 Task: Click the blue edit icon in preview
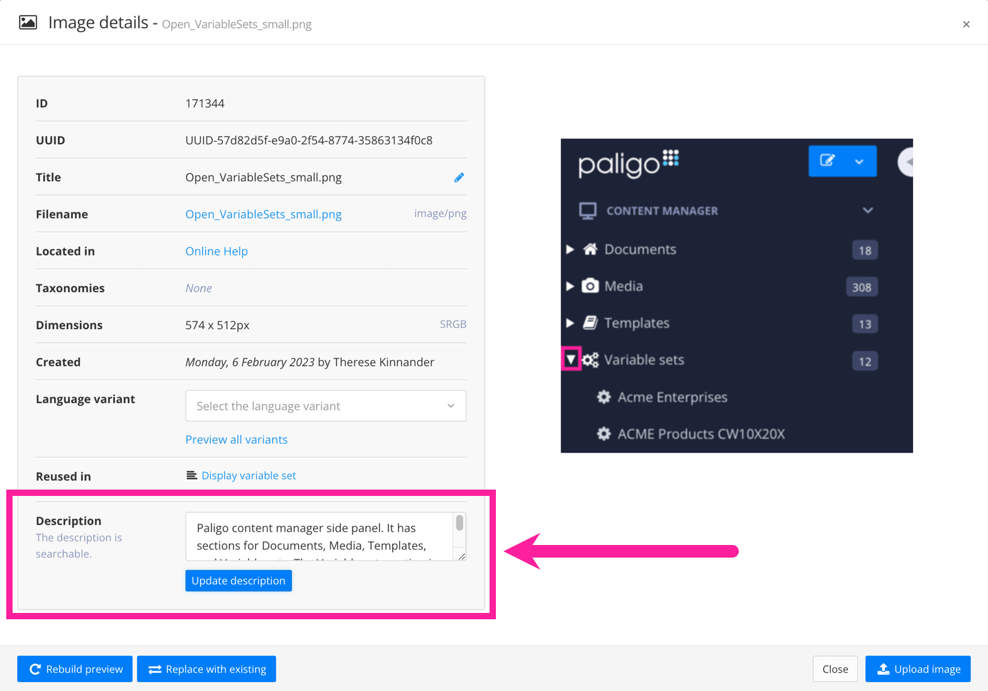coord(827,160)
